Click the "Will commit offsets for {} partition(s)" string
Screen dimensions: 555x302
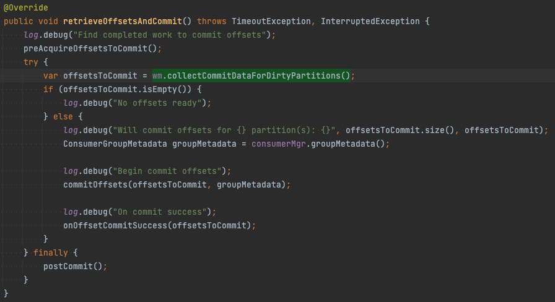pyautogui.click(x=224, y=130)
